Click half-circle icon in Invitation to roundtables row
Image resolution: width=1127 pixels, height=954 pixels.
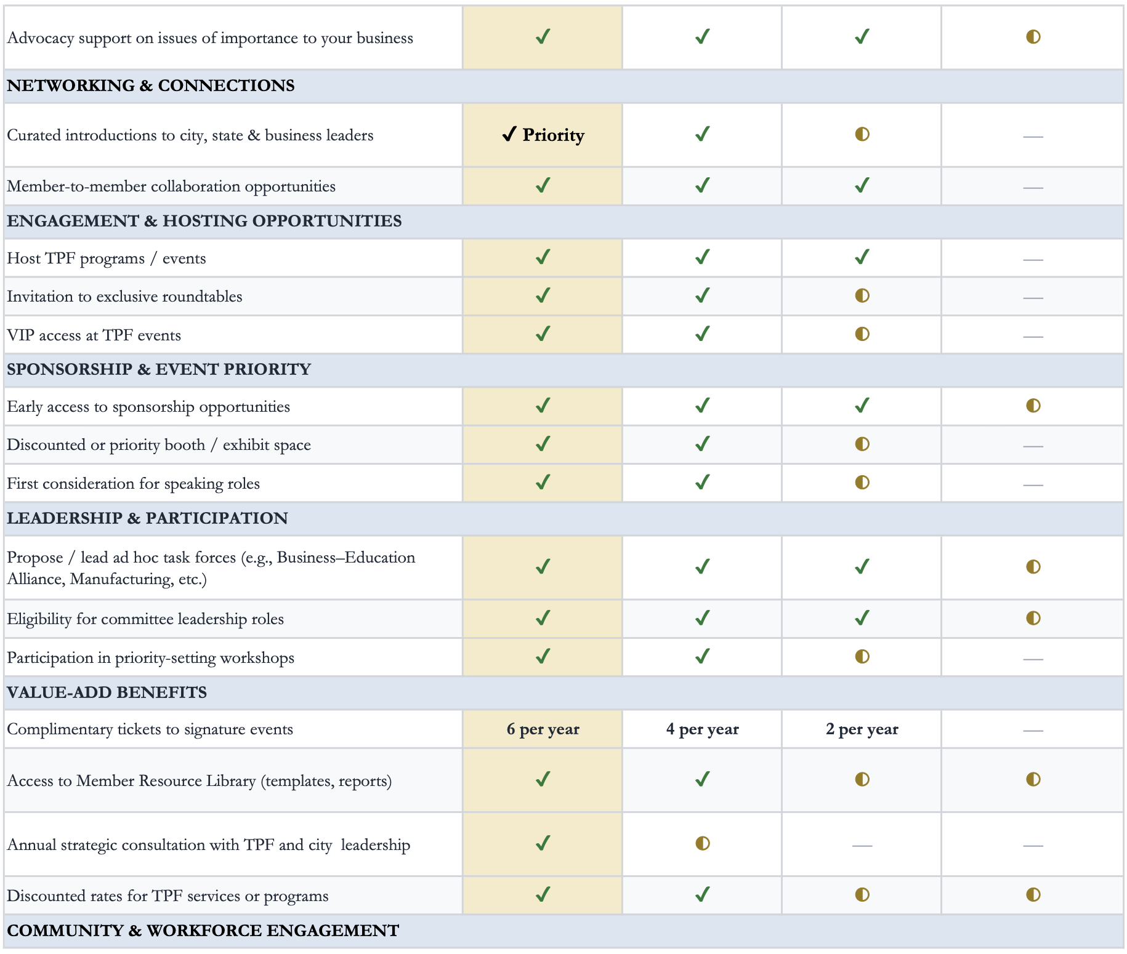point(862,295)
